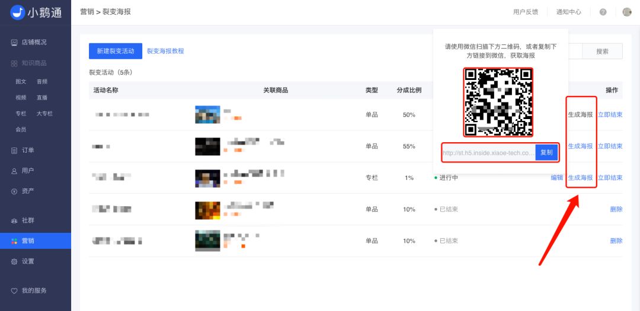Click 生成海报 in the 1% row

coord(580,178)
